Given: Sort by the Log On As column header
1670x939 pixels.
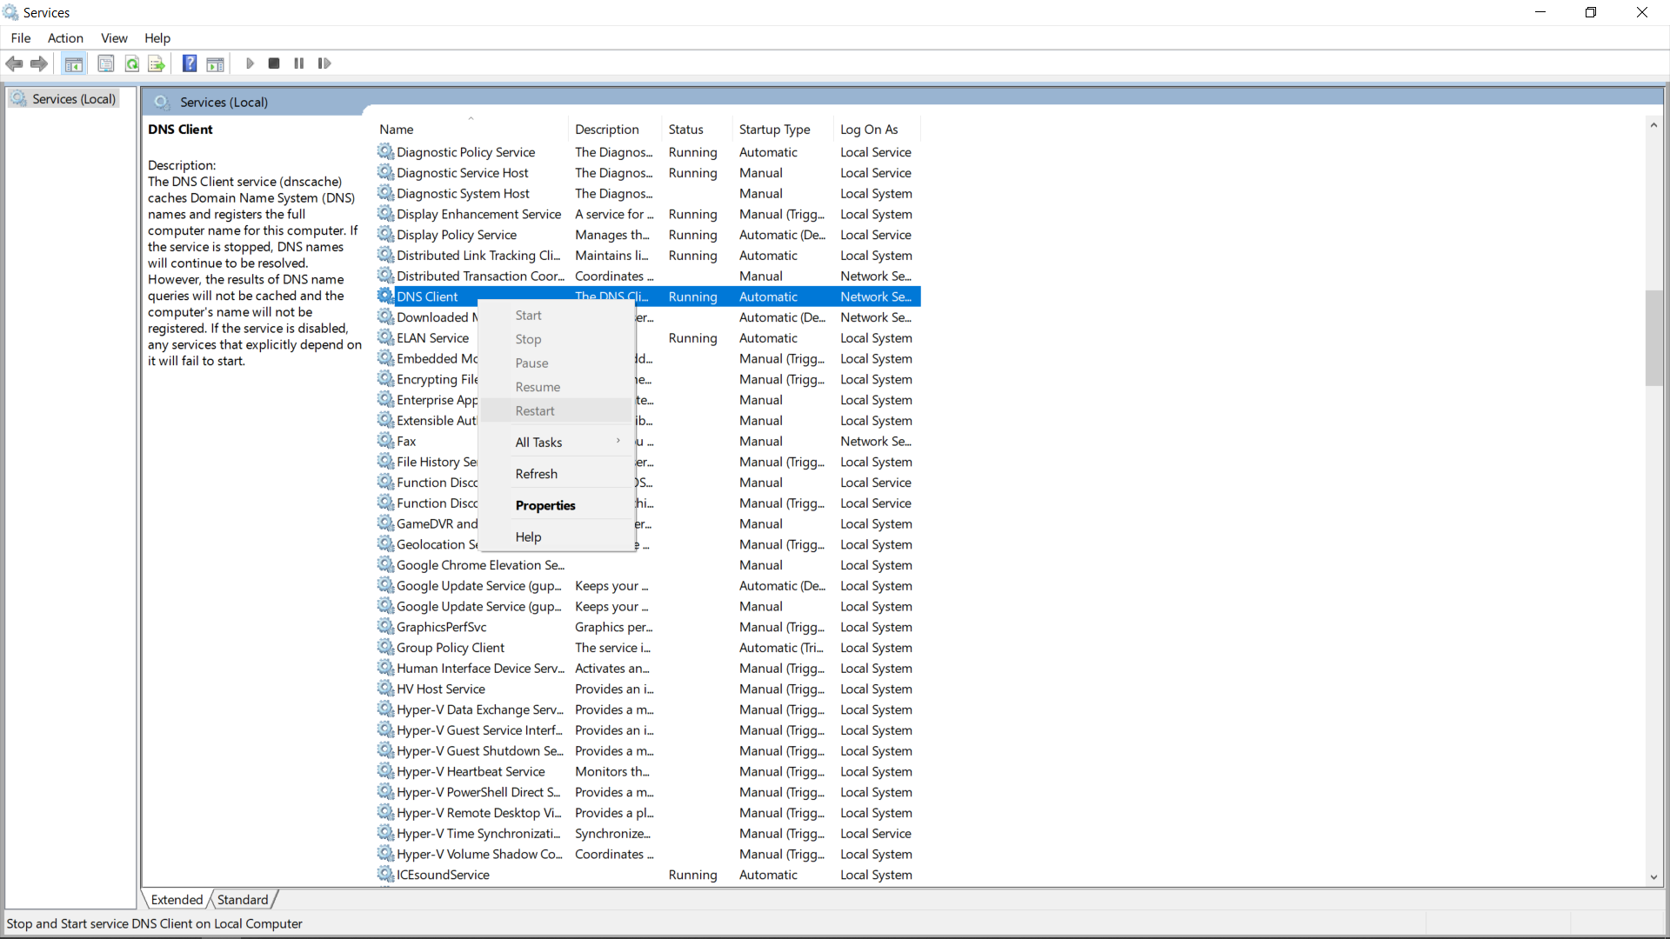Looking at the screenshot, I should (877, 130).
